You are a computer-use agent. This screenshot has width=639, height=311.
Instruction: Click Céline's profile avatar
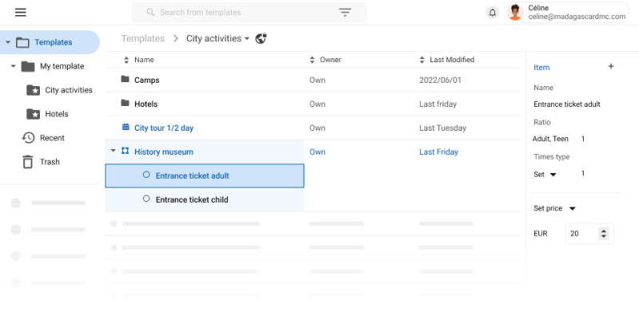click(515, 12)
